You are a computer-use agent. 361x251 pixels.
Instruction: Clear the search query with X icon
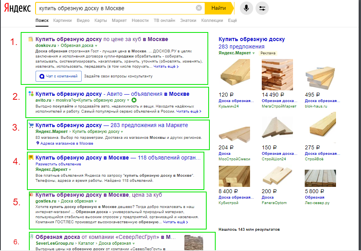[199, 8]
